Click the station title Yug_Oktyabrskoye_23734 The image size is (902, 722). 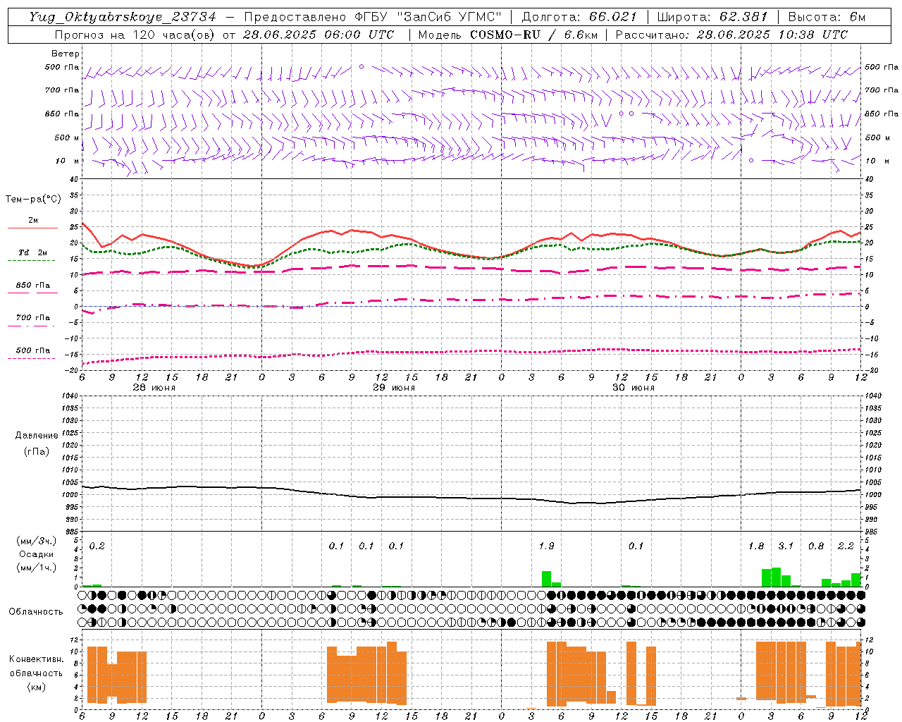point(123,17)
